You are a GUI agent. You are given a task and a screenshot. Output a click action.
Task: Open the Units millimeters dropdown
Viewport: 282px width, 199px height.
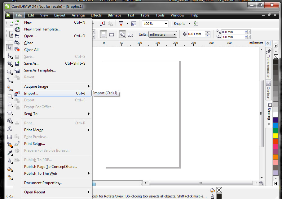[x=174, y=35]
